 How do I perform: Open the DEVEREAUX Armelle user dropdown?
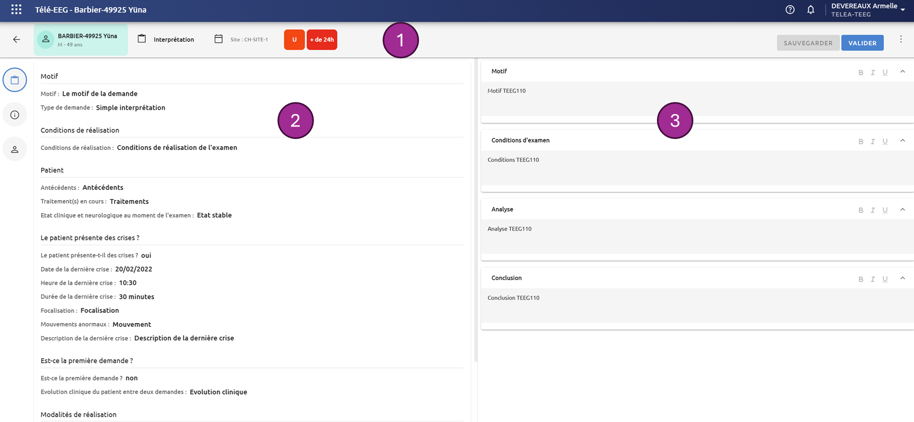[868, 10]
